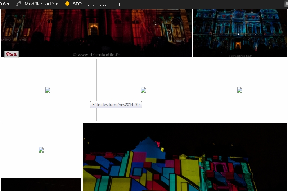The height and width of the screenshot is (191, 288).
Task: Click the small watermark on the blue-lit photo
Action: click(240, 56)
